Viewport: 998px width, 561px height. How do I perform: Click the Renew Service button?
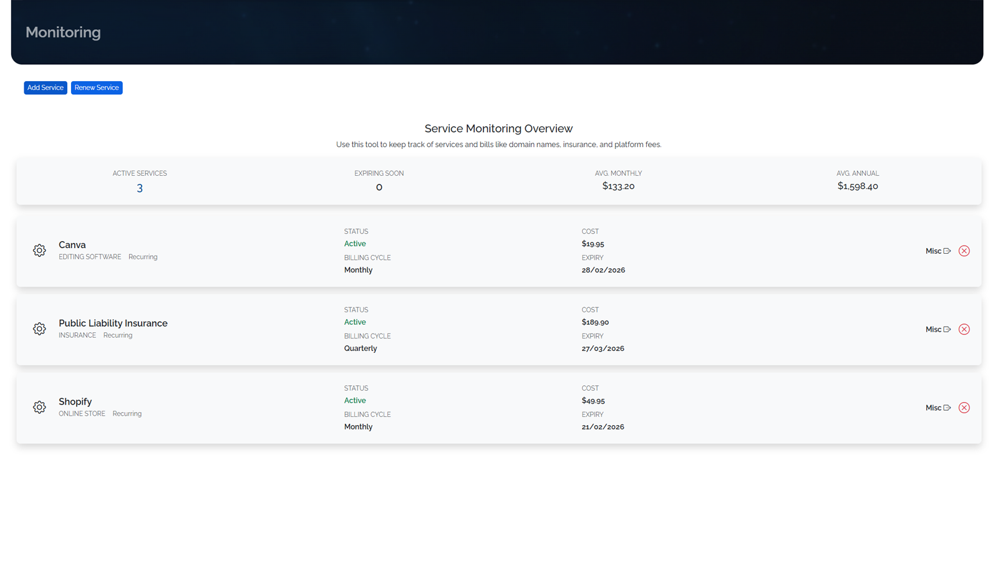[97, 87]
